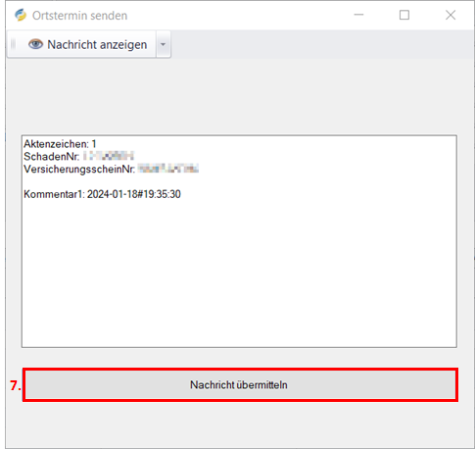This screenshot has width=475, height=449.
Task: Send the message with Nachricht übermitteln
Action: click(x=241, y=384)
